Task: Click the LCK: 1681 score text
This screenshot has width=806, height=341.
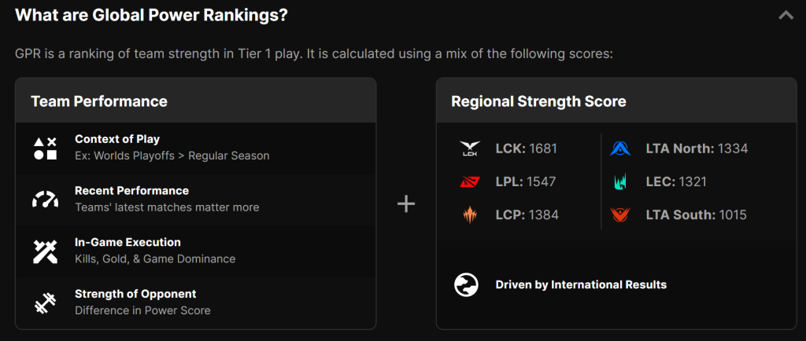Action: click(526, 148)
